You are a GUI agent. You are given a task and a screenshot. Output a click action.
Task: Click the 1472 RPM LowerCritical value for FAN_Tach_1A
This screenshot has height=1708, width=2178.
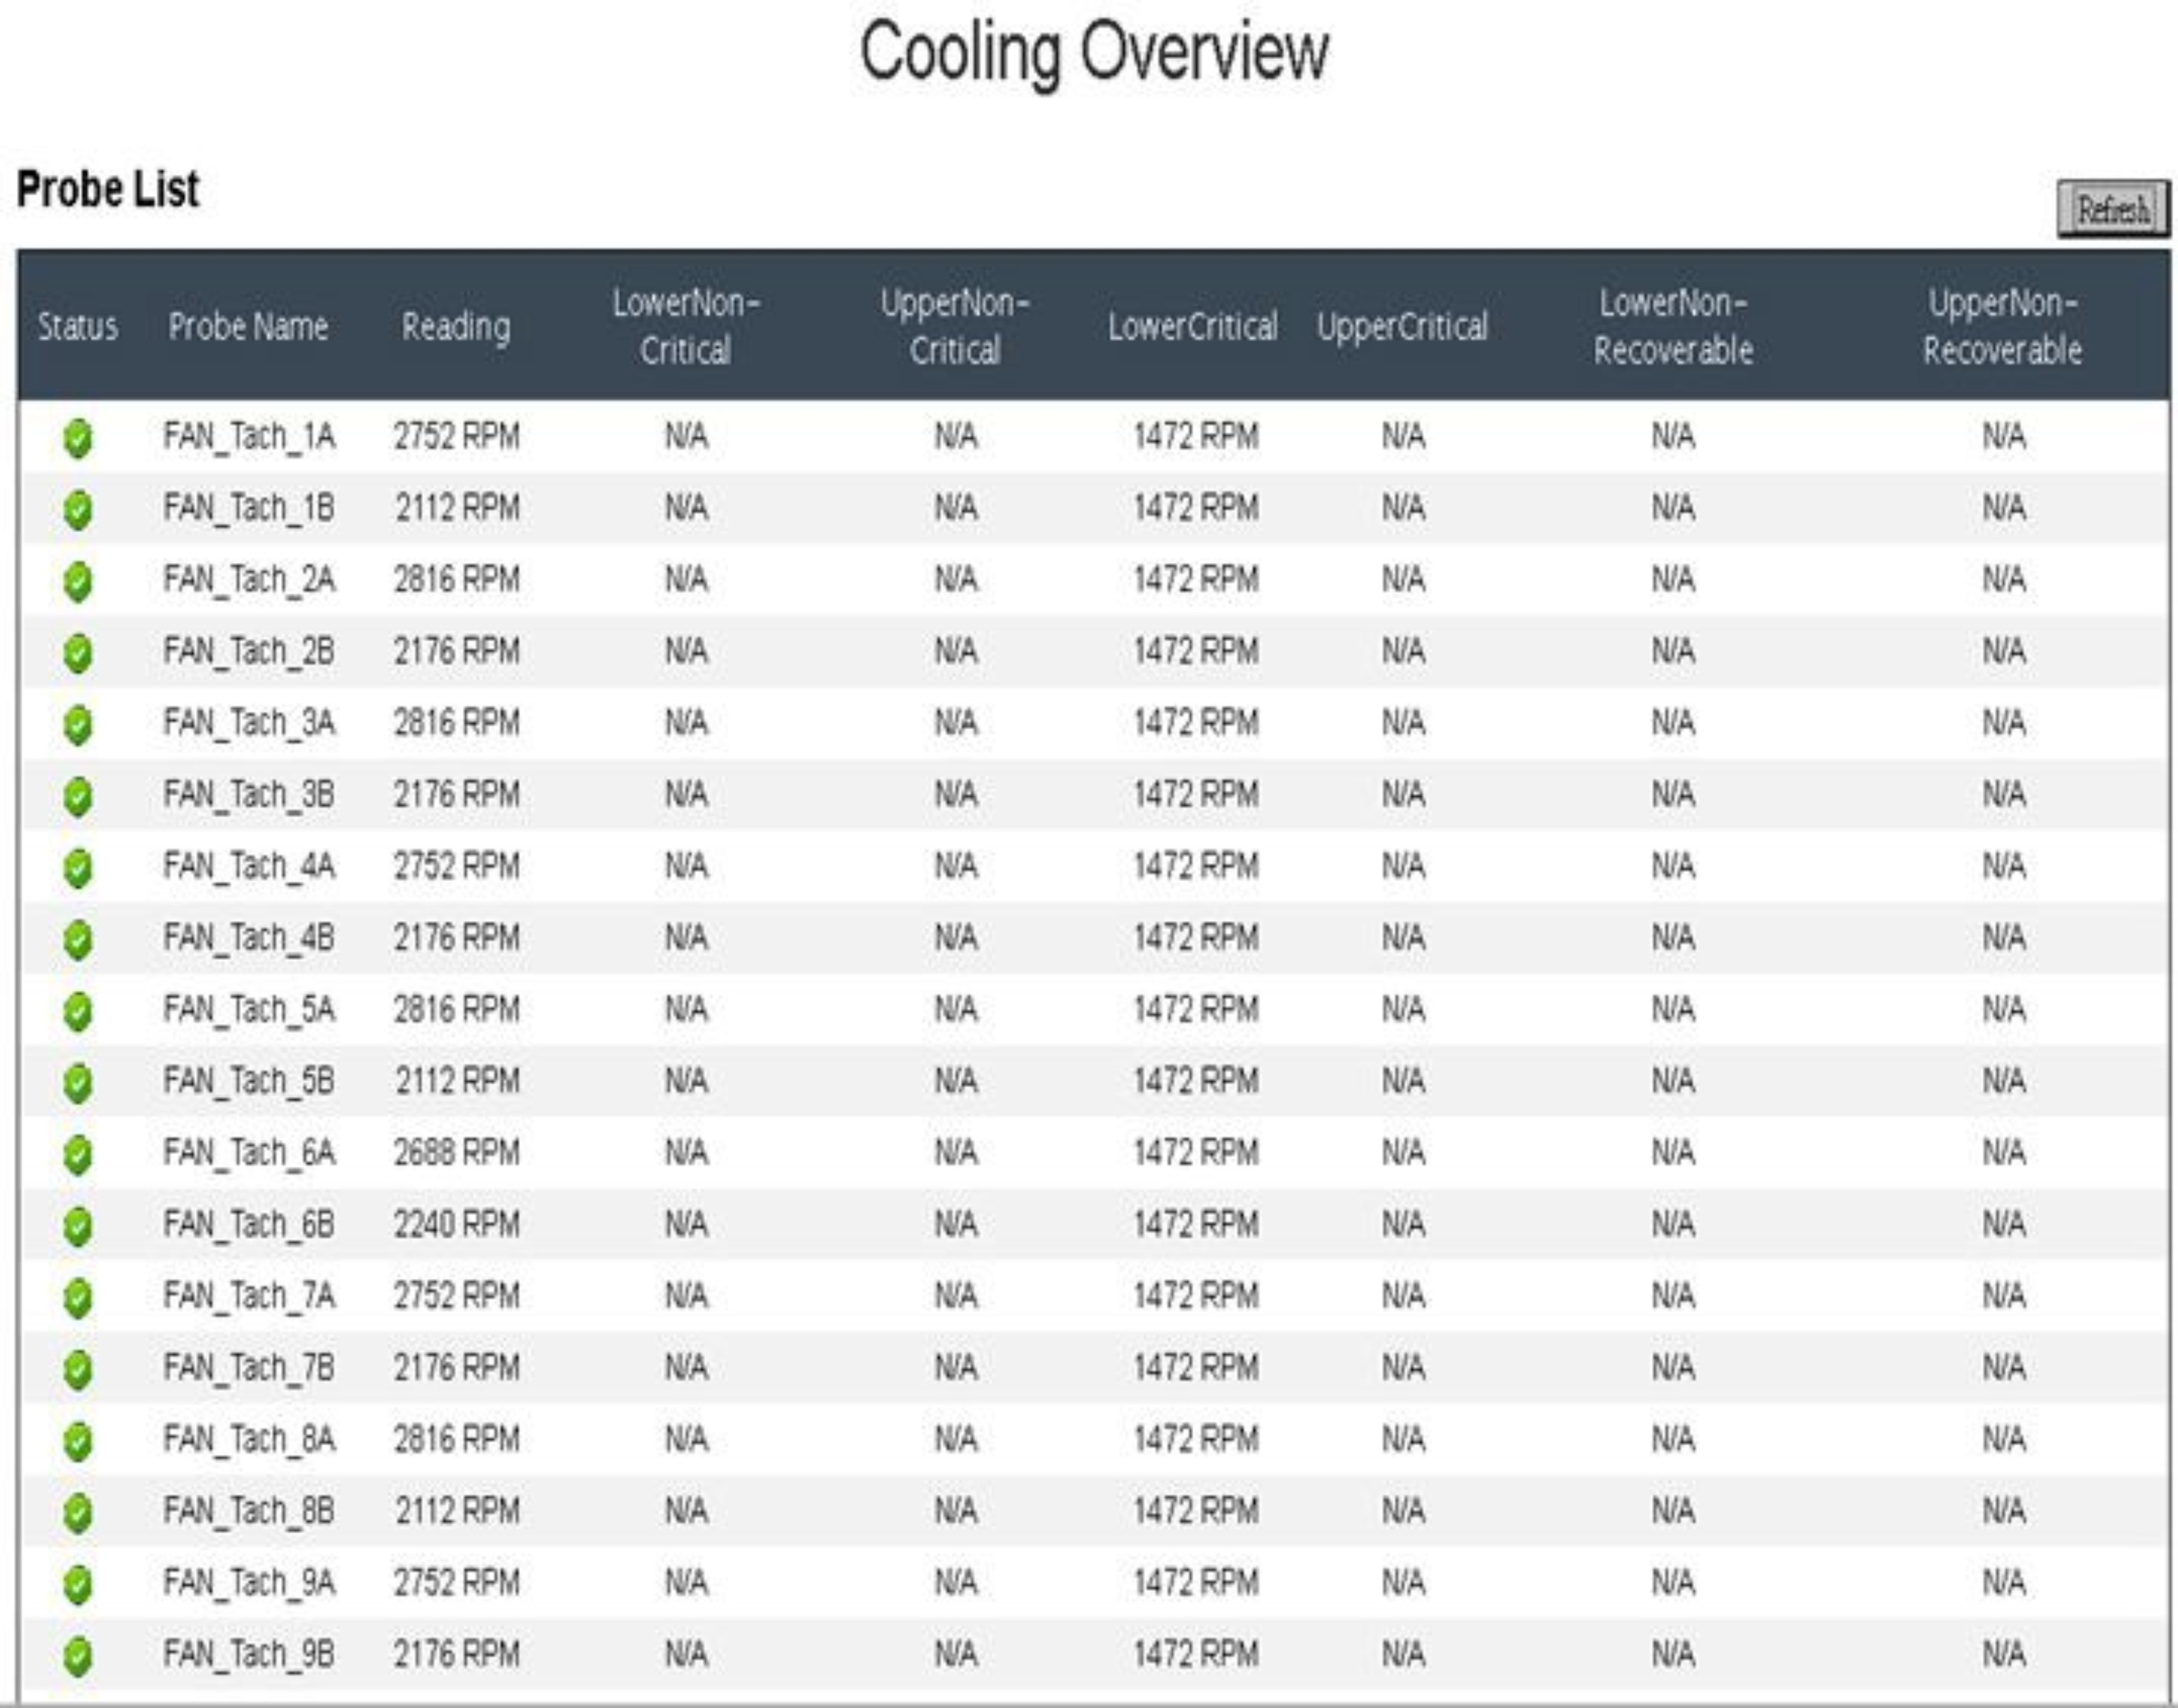1196,437
